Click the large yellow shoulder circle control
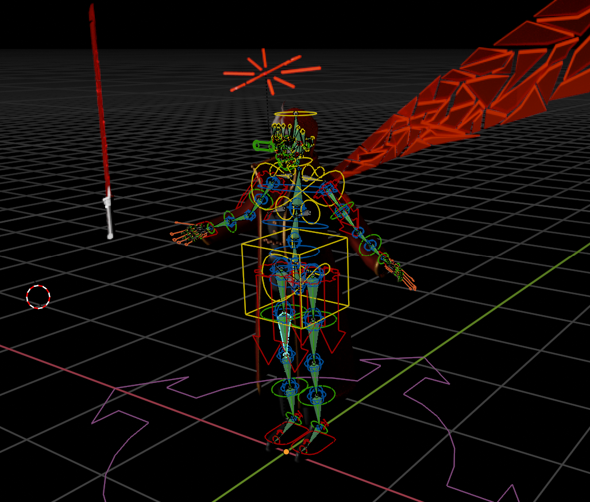 tap(330, 184)
